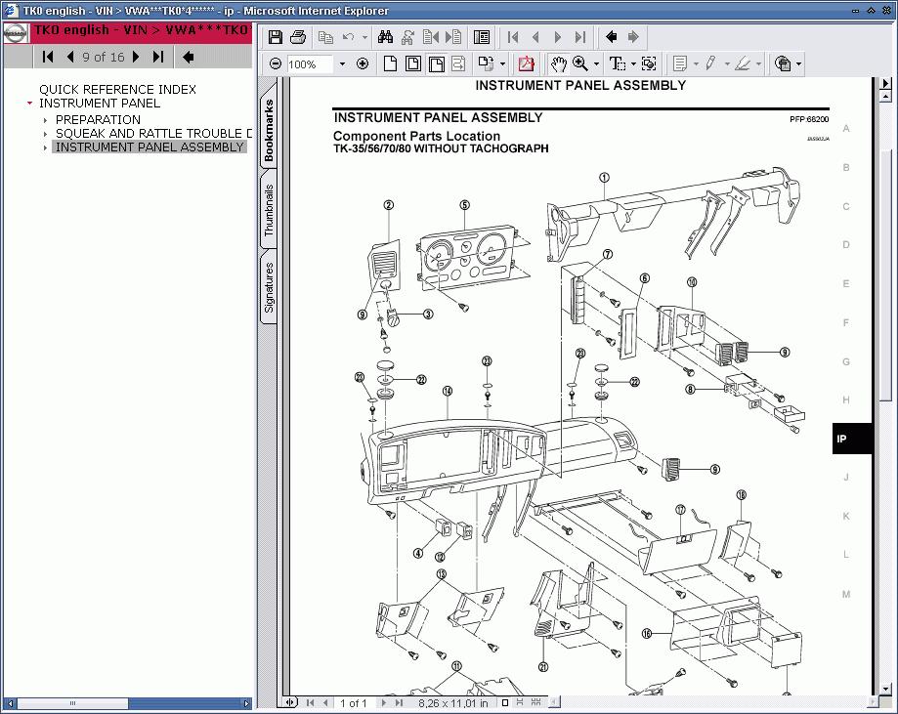
Task: Enable Single Page layout in status bar
Action: tap(505, 702)
